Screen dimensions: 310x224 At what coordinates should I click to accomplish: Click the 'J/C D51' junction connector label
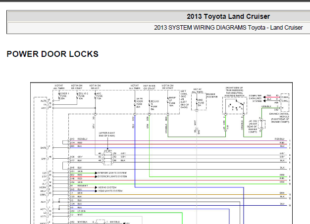[108, 151]
